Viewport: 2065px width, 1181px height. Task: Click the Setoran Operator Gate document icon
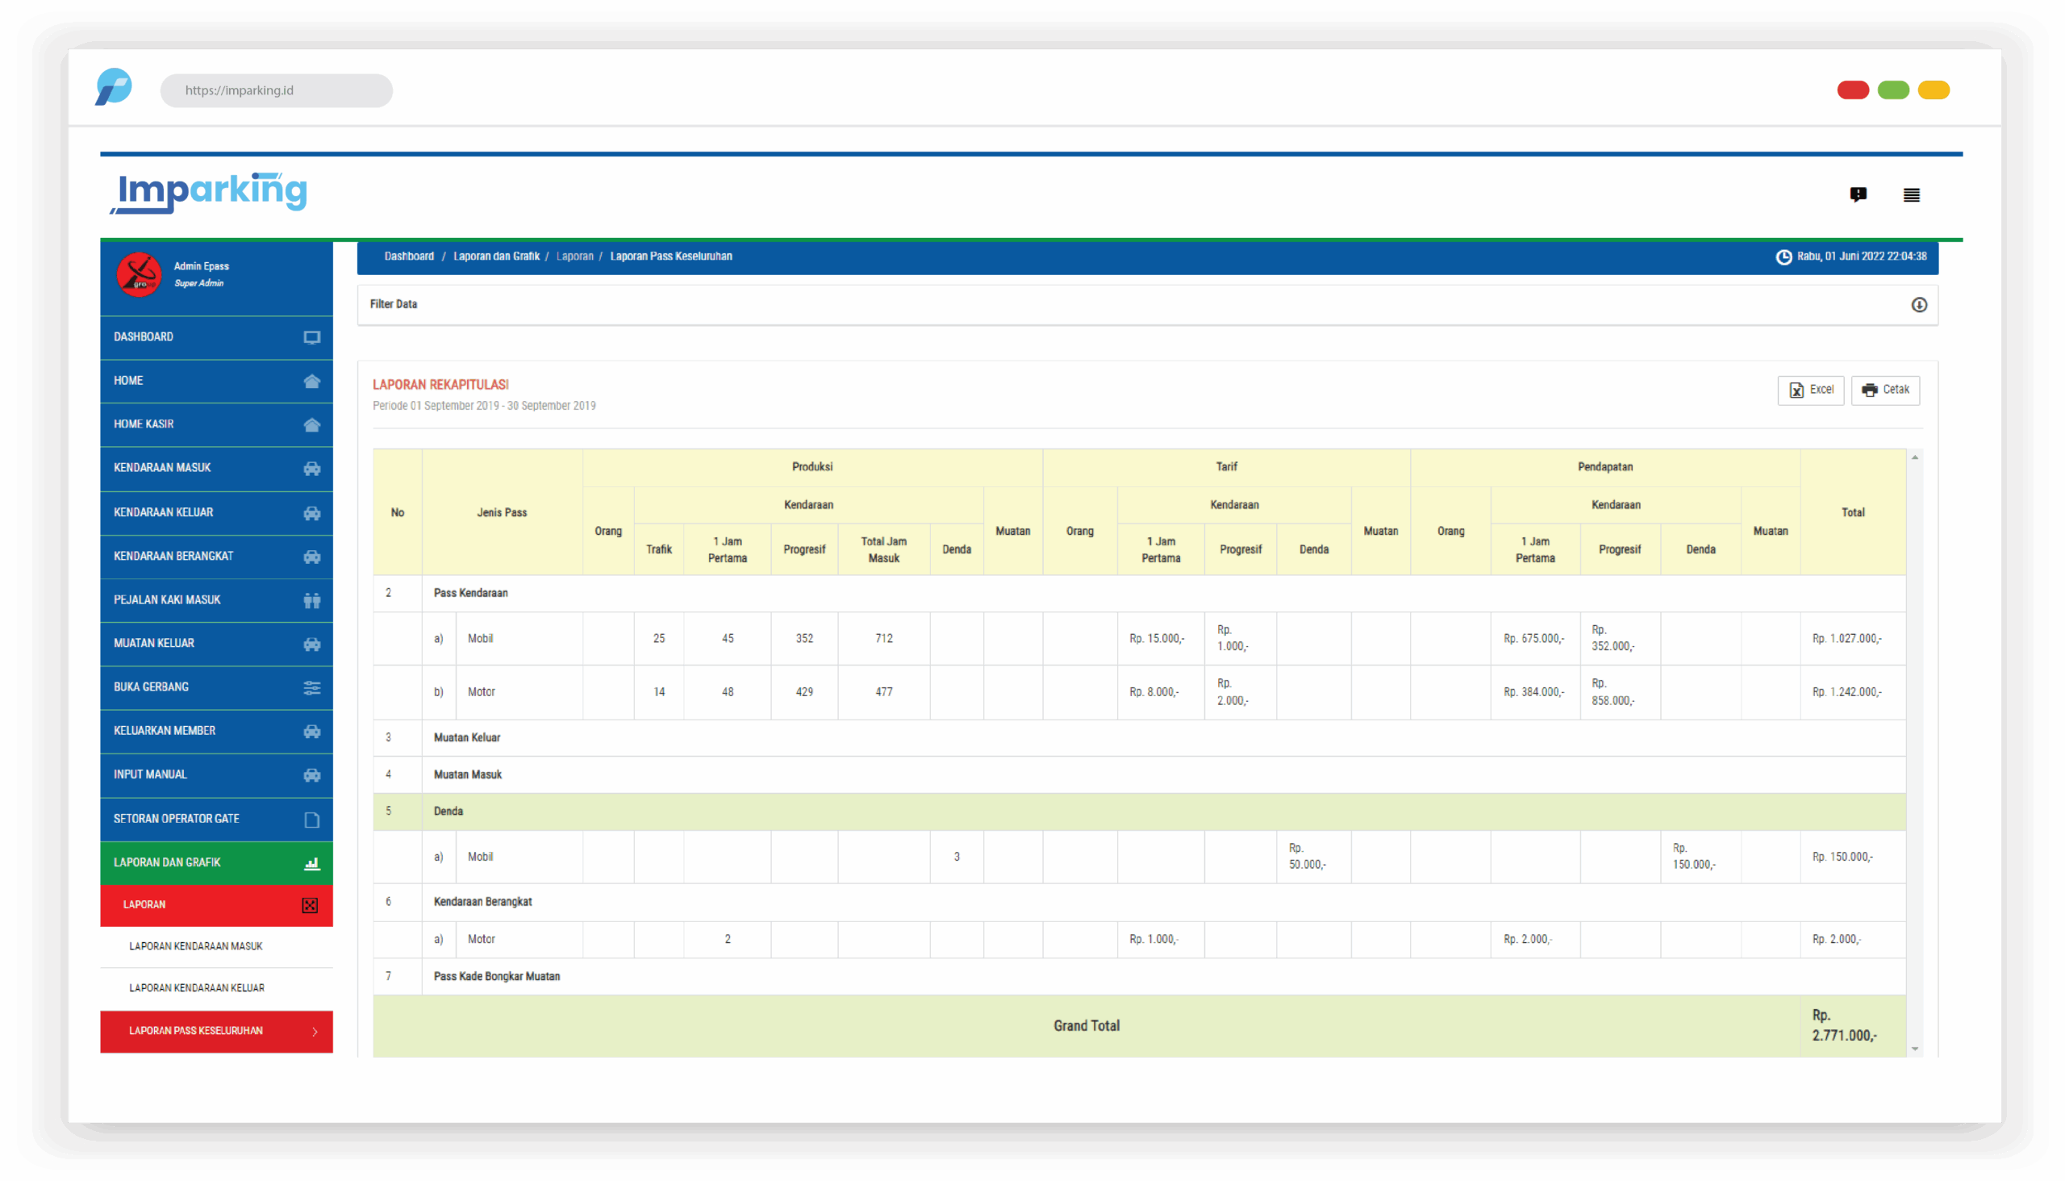[x=311, y=820]
